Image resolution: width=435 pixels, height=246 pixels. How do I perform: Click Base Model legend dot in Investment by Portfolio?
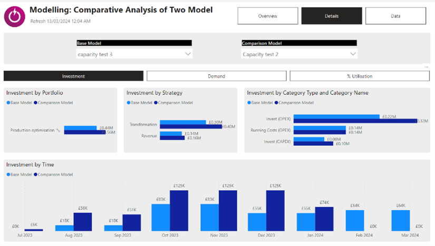[8, 103]
